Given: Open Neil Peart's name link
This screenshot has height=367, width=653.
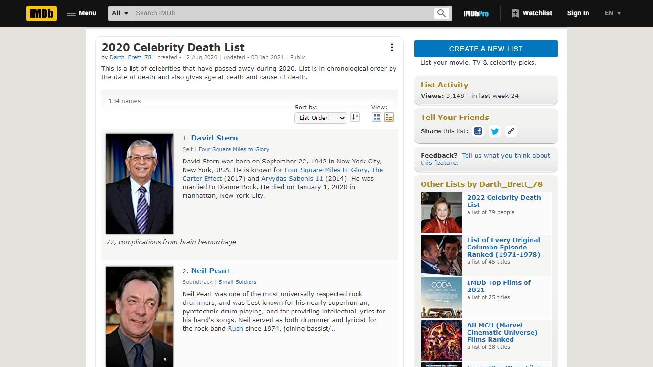Looking at the screenshot, I should click(211, 271).
